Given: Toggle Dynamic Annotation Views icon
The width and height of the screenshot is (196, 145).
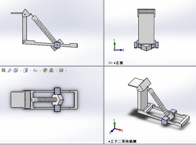Looking at the screenshot, I should [x=10, y=70].
